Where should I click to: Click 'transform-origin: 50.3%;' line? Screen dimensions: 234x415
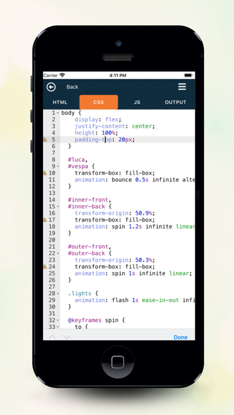click(115, 260)
